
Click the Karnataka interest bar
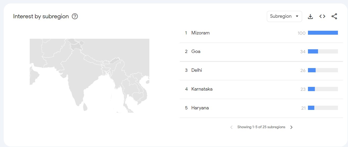[323, 89]
